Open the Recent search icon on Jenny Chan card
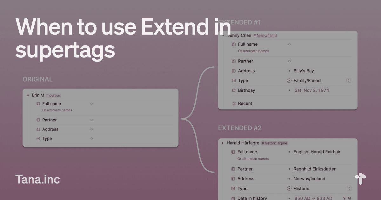The image size is (381, 200). point(234,103)
